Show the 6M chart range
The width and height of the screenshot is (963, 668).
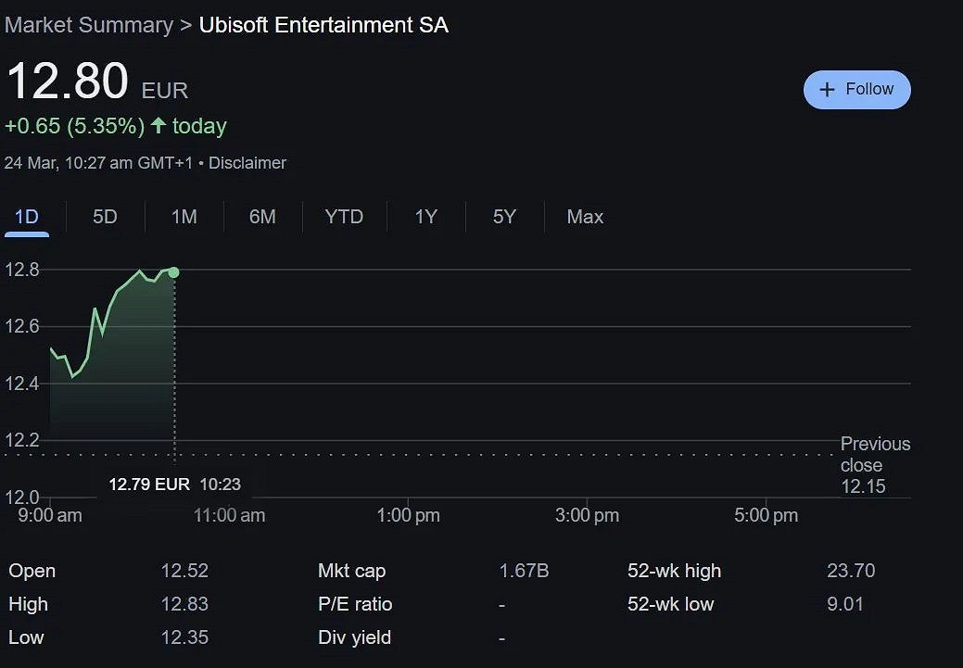(262, 217)
